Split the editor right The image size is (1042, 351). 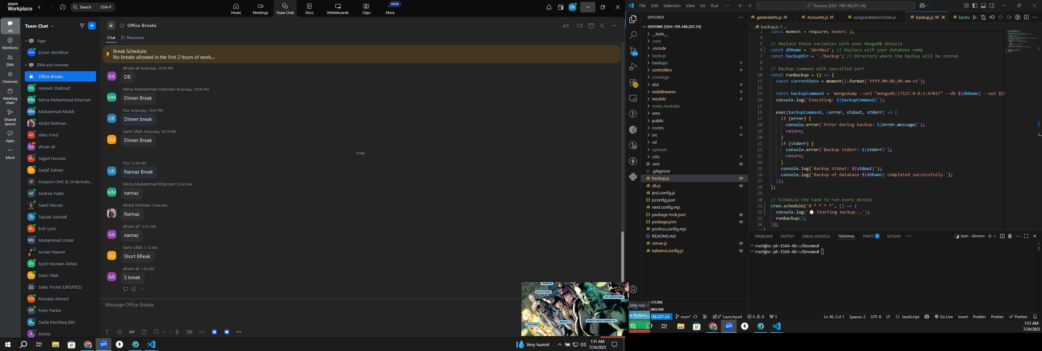[1026, 17]
